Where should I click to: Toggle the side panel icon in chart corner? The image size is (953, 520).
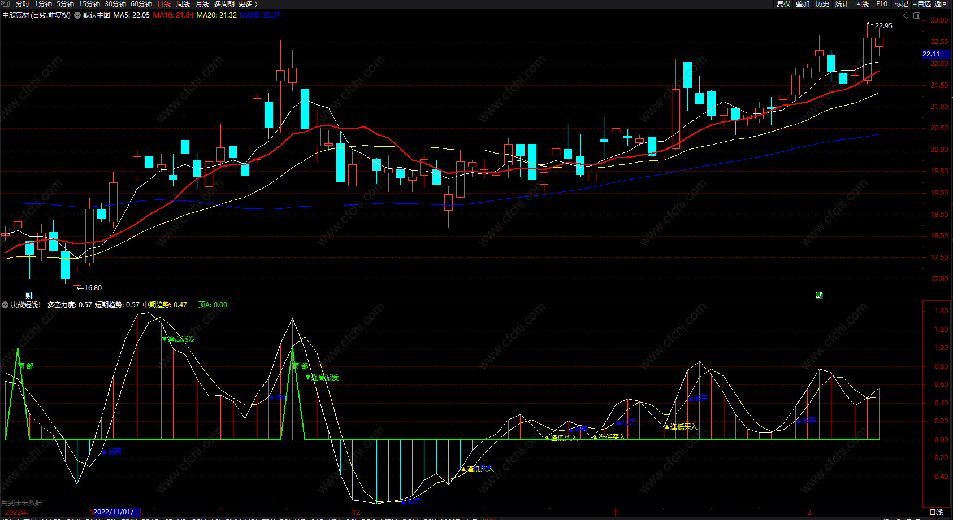pos(916,15)
